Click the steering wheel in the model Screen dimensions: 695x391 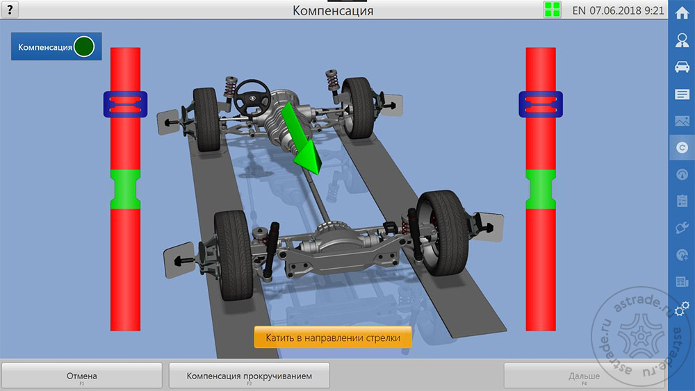click(252, 99)
